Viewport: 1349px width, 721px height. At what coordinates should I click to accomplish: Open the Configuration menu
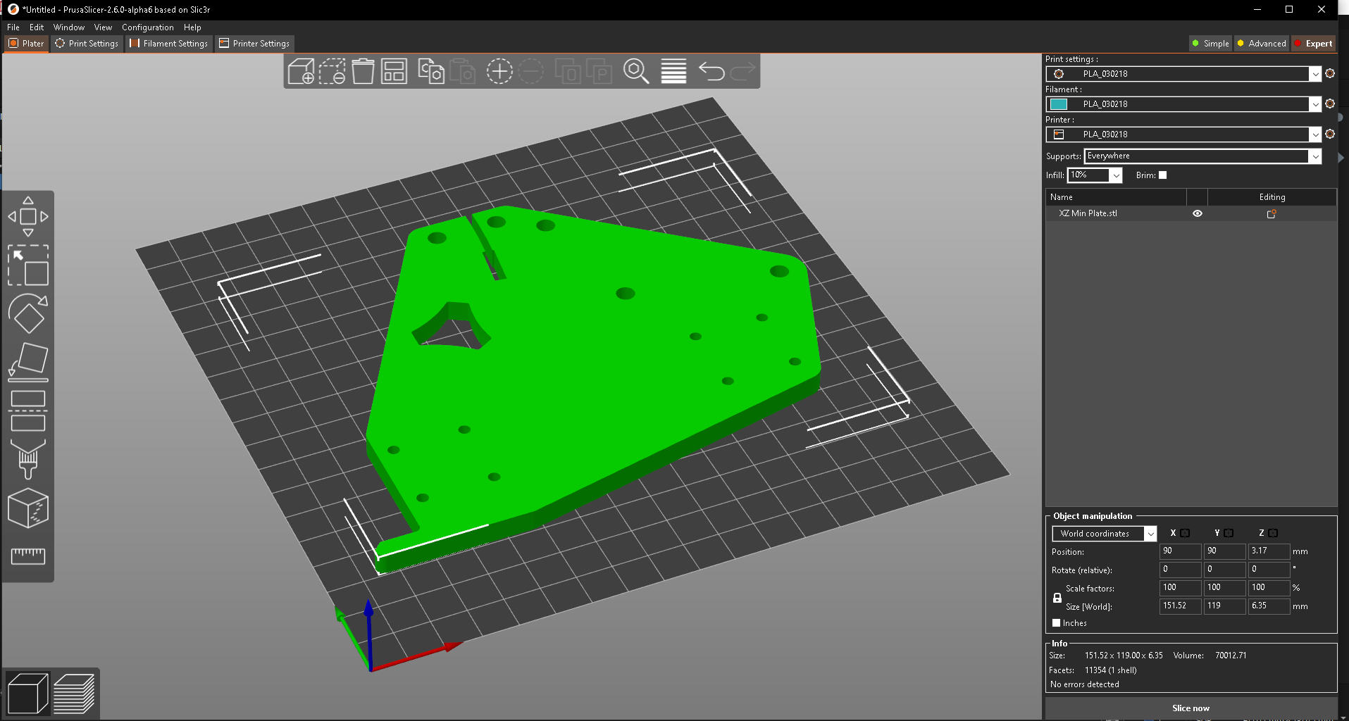pyautogui.click(x=148, y=27)
